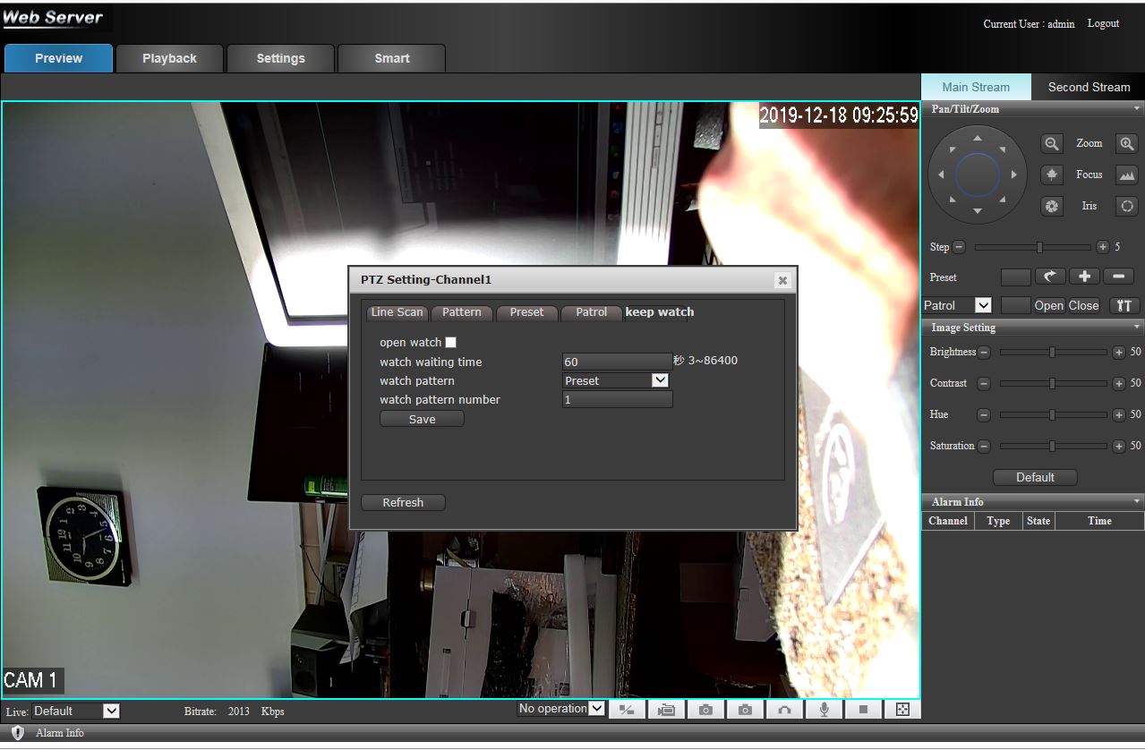Select the Line Scan tab
Viewport: 1145px width, 750px height.
coord(397,312)
